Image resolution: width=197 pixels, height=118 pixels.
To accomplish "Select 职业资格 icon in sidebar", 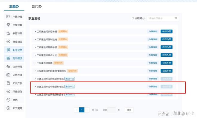I will click(x=8, y=50).
